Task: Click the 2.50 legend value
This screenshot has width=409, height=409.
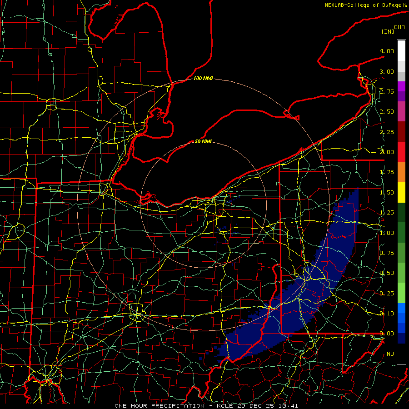Action: (x=387, y=112)
